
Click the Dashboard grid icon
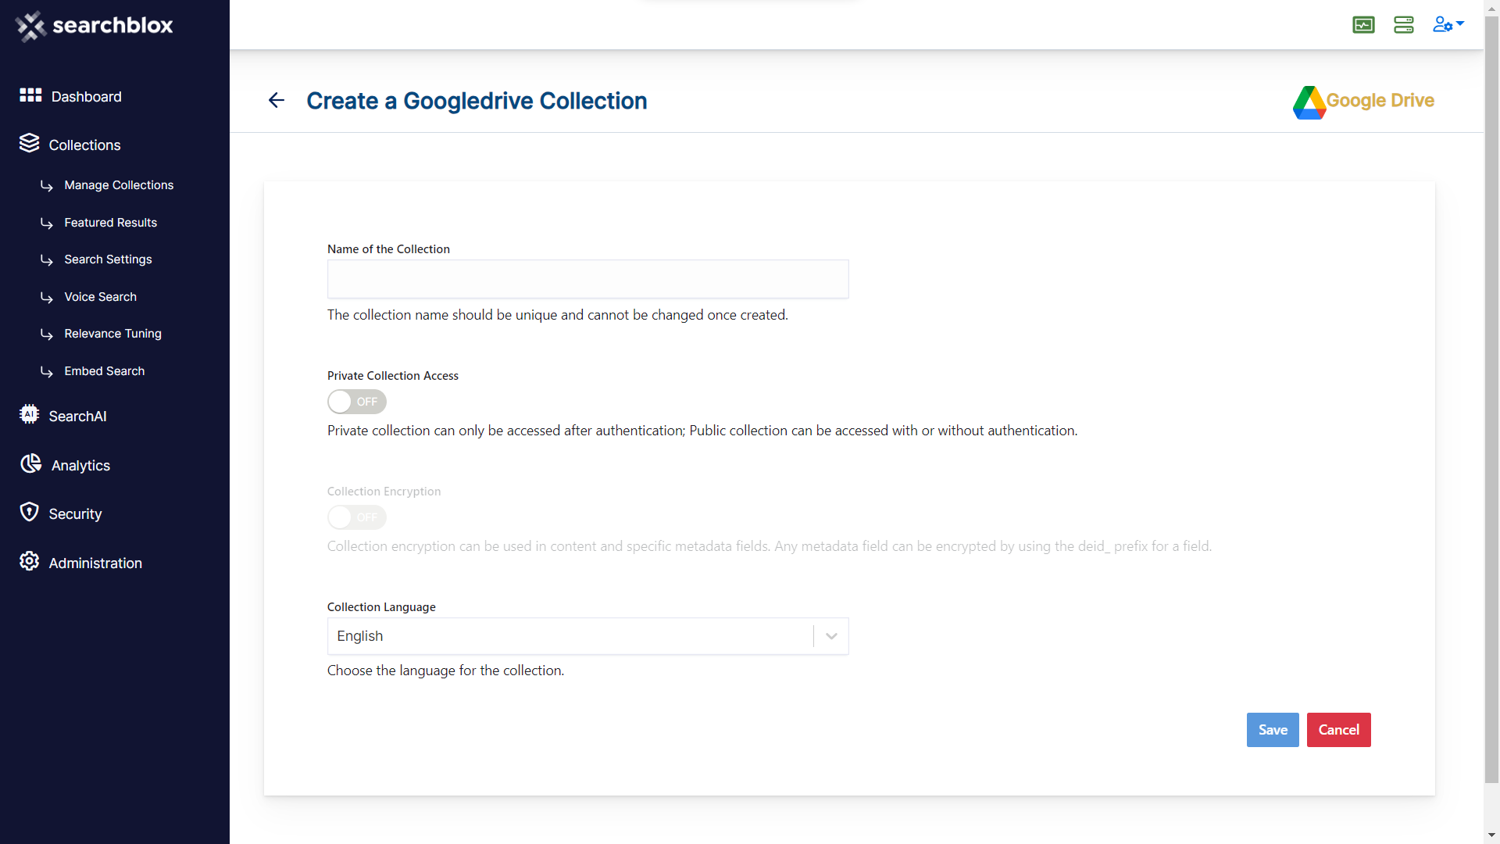point(30,95)
